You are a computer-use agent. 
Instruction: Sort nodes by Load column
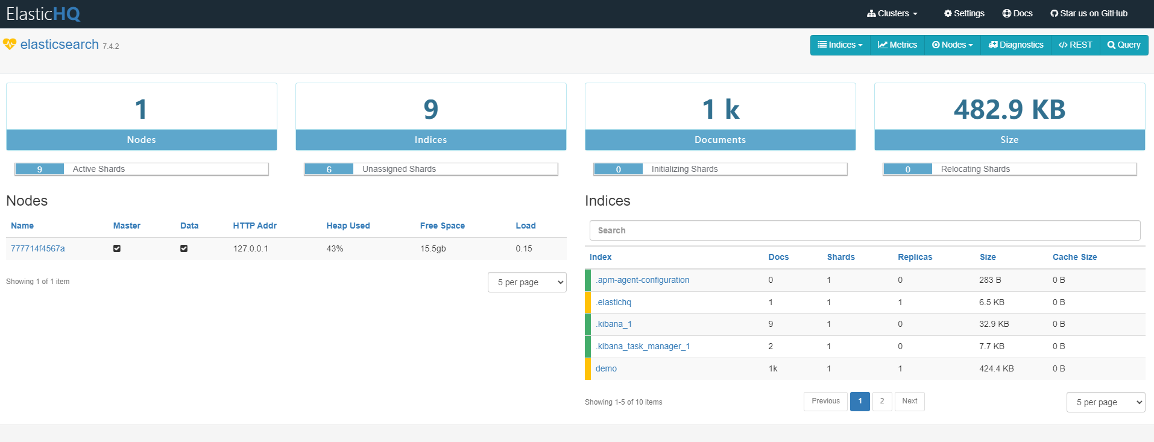[526, 226]
